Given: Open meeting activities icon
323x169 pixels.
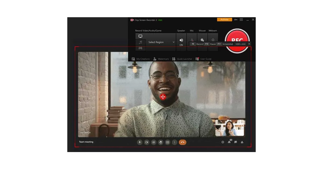Looking at the screenshot, I should point(242,142).
